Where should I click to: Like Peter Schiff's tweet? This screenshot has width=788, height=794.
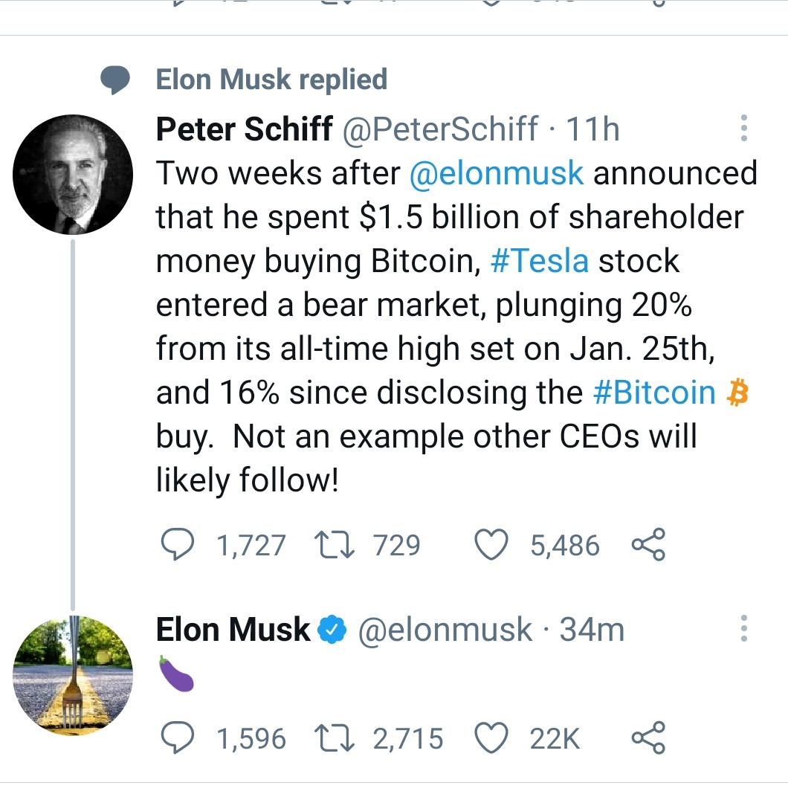pyautogui.click(x=490, y=546)
